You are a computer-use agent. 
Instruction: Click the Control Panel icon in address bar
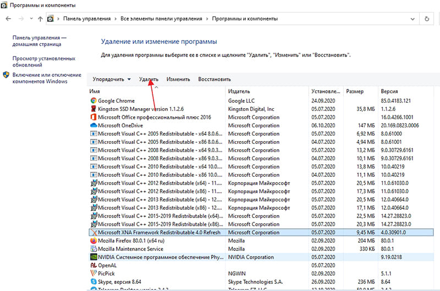click(50, 19)
